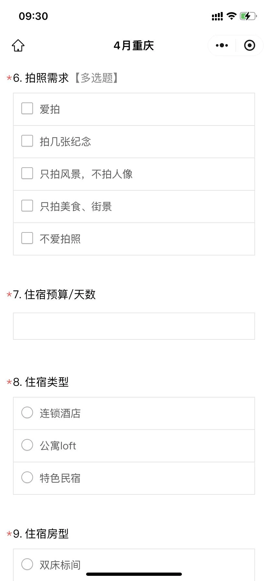268x581 pixels.
Task: Tap the cellular signal bars icon
Action: click(x=217, y=16)
